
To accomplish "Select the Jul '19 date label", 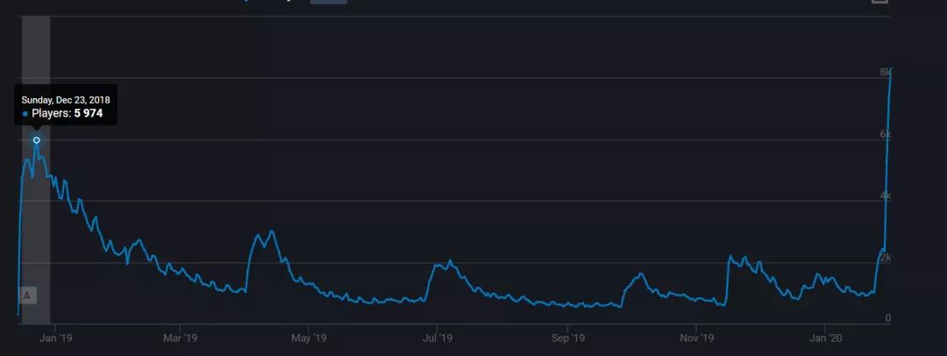I will click(438, 338).
